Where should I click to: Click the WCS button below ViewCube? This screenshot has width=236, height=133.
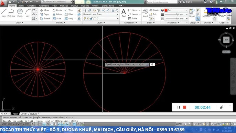coord(226,52)
